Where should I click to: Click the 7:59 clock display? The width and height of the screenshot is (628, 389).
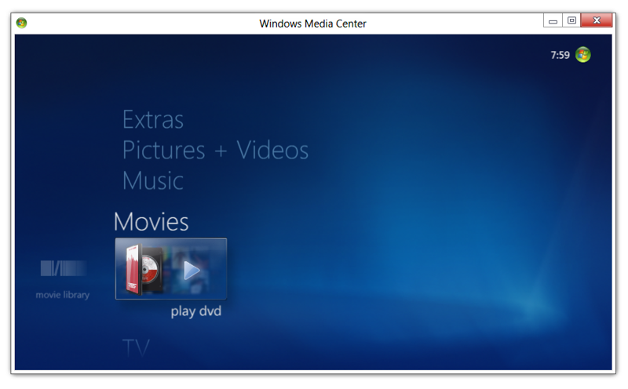(560, 55)
